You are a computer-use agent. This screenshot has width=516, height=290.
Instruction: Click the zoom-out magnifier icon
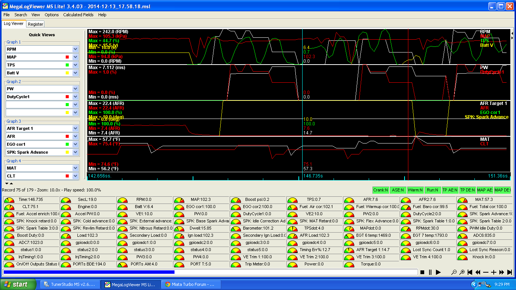coord(454,272)
